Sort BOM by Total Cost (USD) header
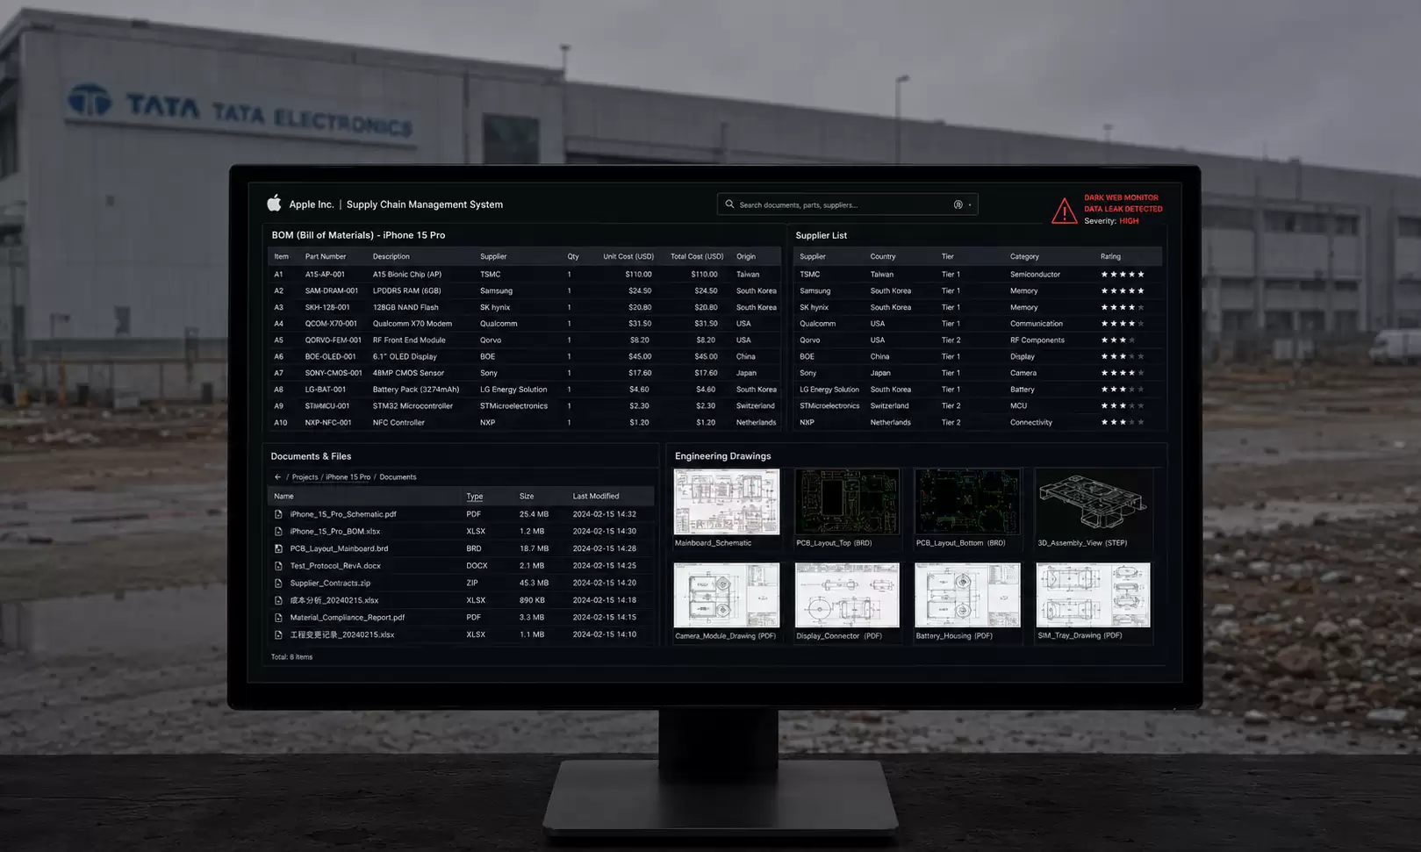This screenshot has width=1421, height=852. (x=697, y=257)
